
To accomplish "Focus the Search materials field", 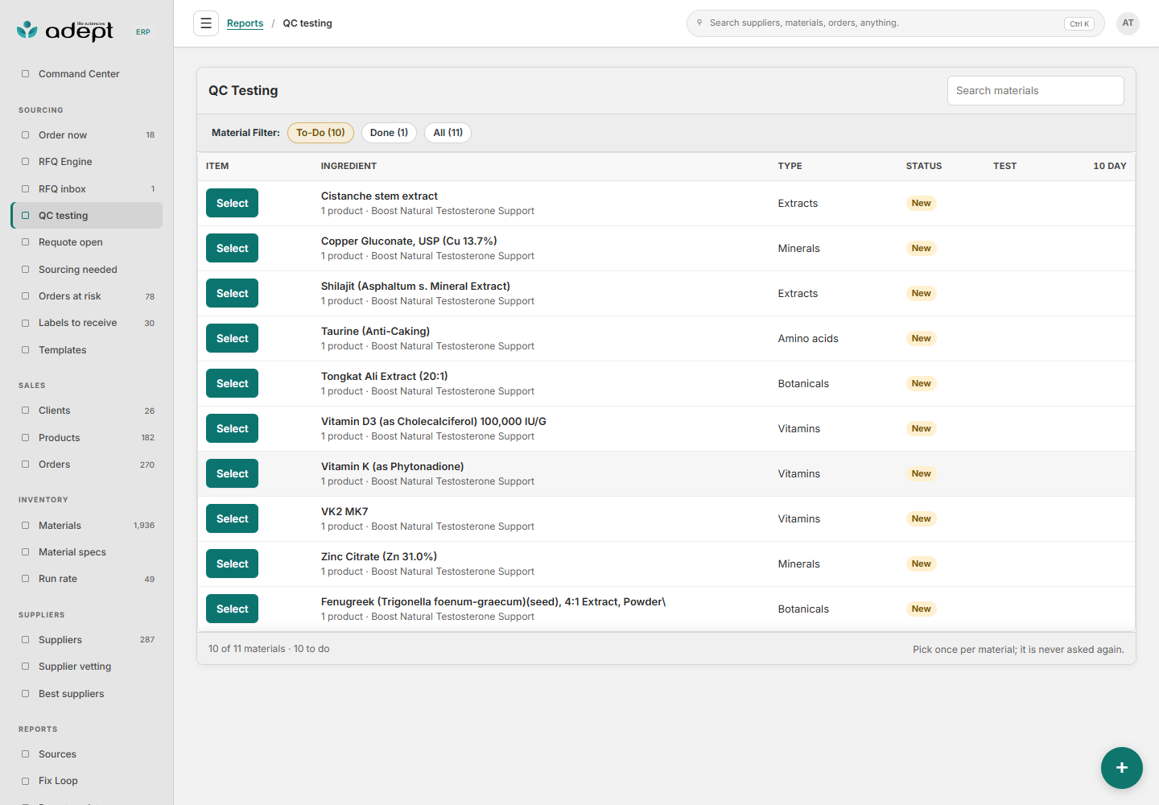I will tap(1035, 91).
